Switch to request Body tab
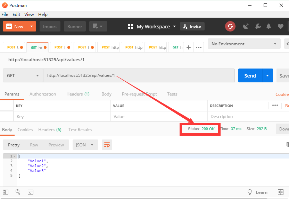 [106, 94]
